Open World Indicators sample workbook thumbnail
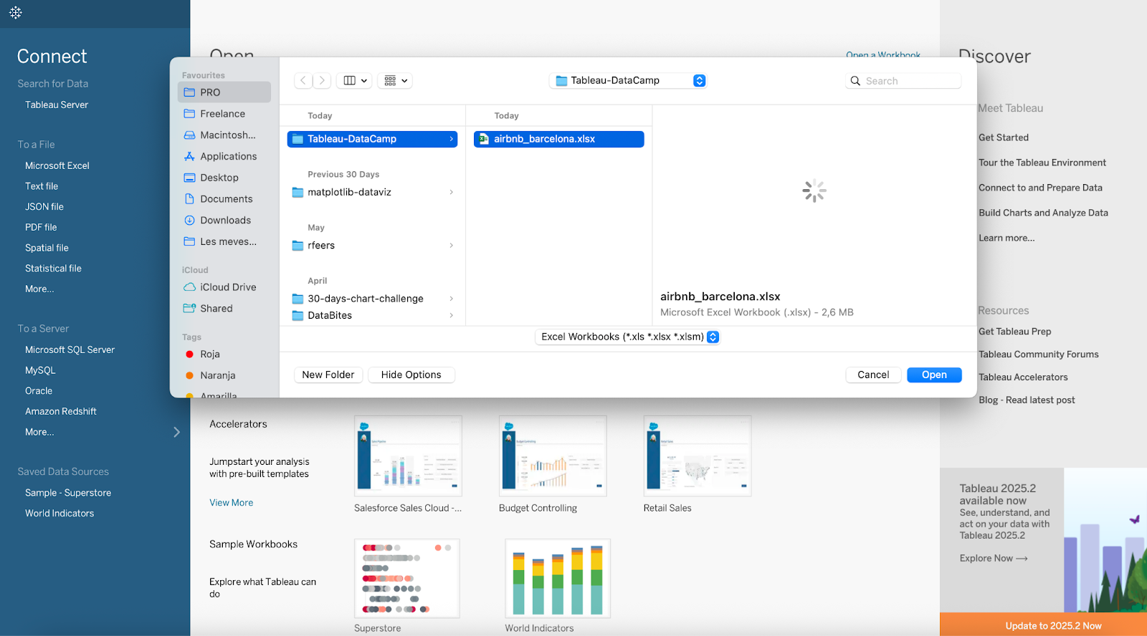The height and width of the screenshot is (636, 1147). pos(558,579)
